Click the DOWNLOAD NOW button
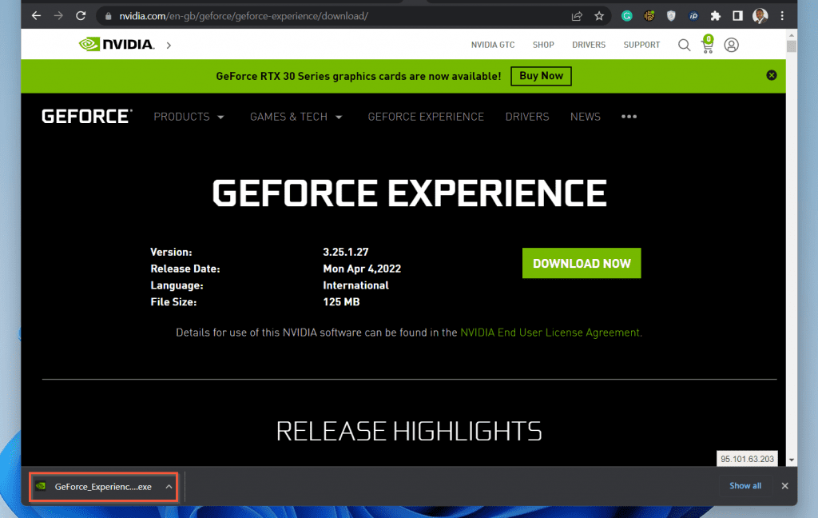Image resolution: width=818 pixels, height=518 pixels. 582,263
